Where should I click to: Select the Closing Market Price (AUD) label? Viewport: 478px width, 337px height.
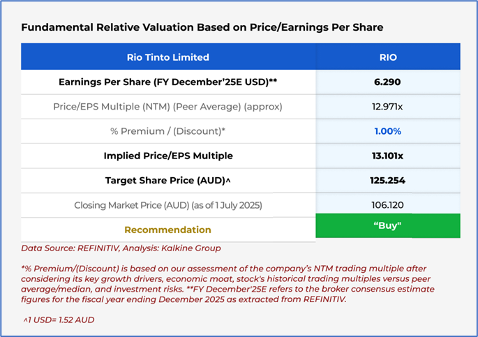point(168,205)
